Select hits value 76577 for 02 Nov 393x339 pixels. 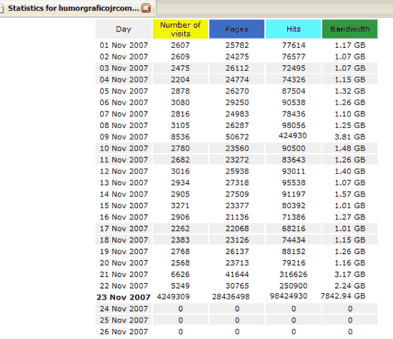click(294, 56)
